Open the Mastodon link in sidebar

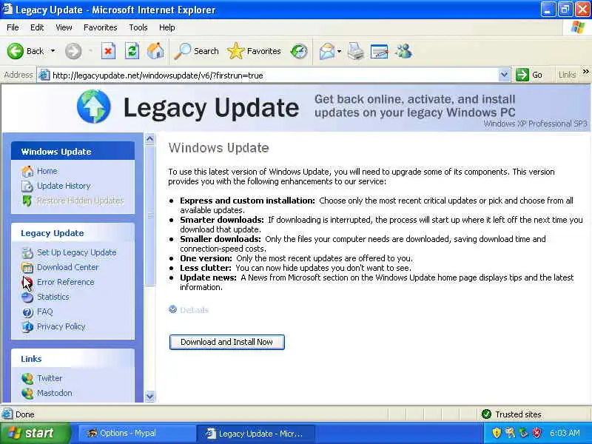tap(54, 393)
